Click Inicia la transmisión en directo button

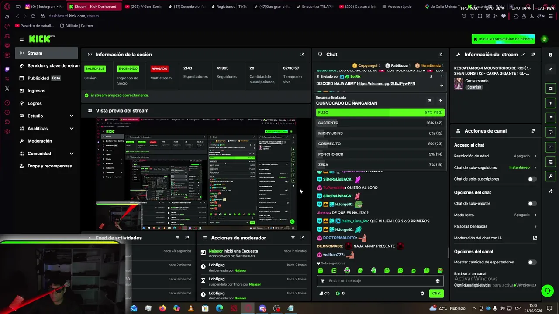point(503,39)
